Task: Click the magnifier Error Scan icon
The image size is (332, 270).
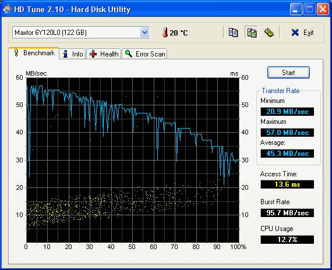Action: (129, 54)
